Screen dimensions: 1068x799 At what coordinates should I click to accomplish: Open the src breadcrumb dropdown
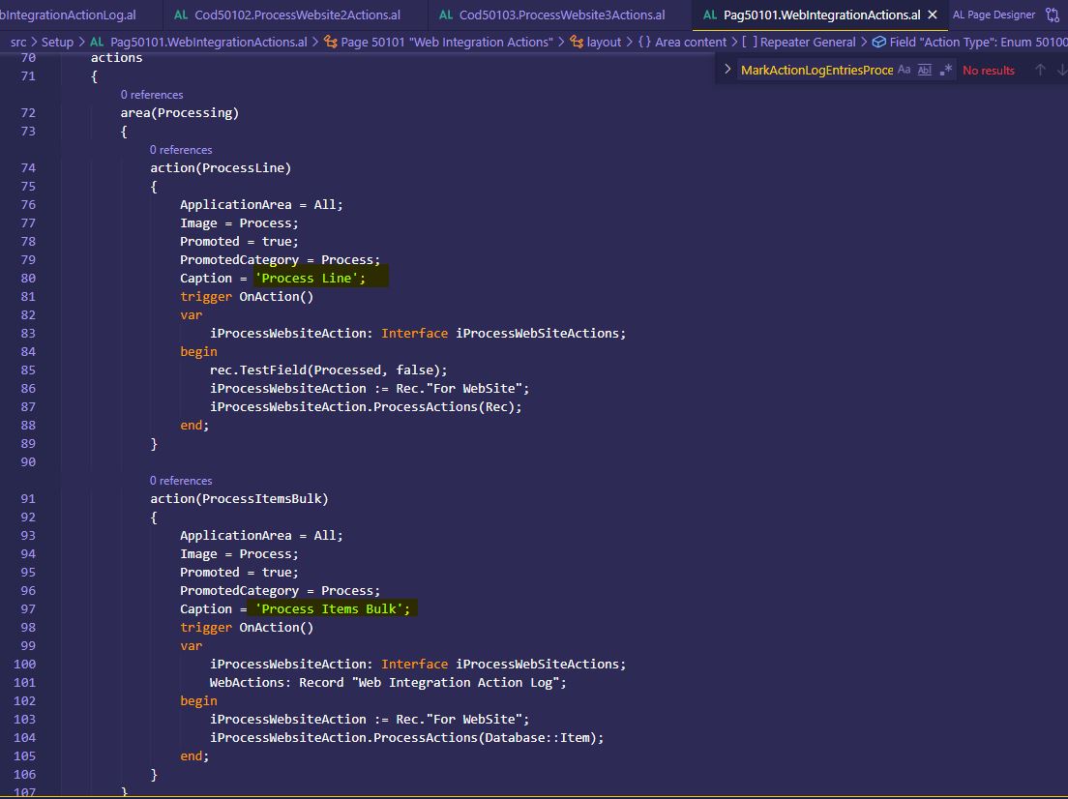tap(17, 42)
